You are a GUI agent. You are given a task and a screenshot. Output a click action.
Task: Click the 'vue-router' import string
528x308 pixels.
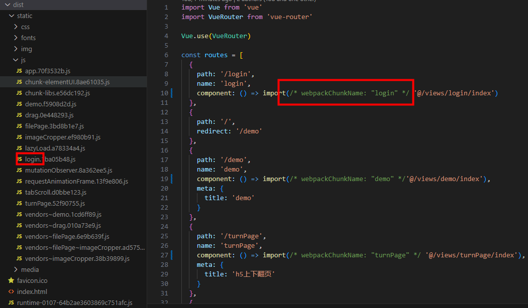tap(289, 17)
